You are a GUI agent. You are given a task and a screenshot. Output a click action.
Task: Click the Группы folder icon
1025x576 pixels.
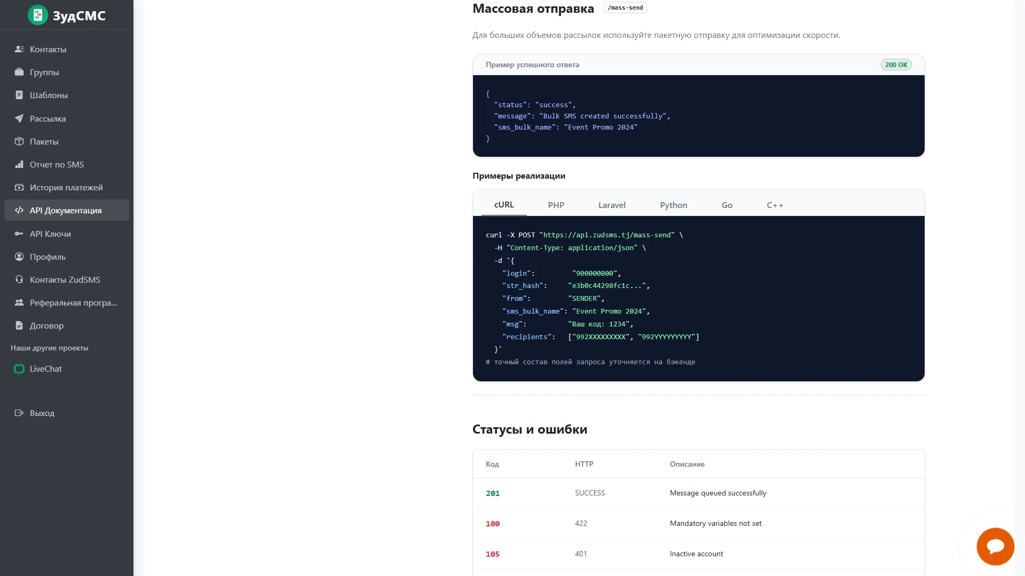(19, 72)
